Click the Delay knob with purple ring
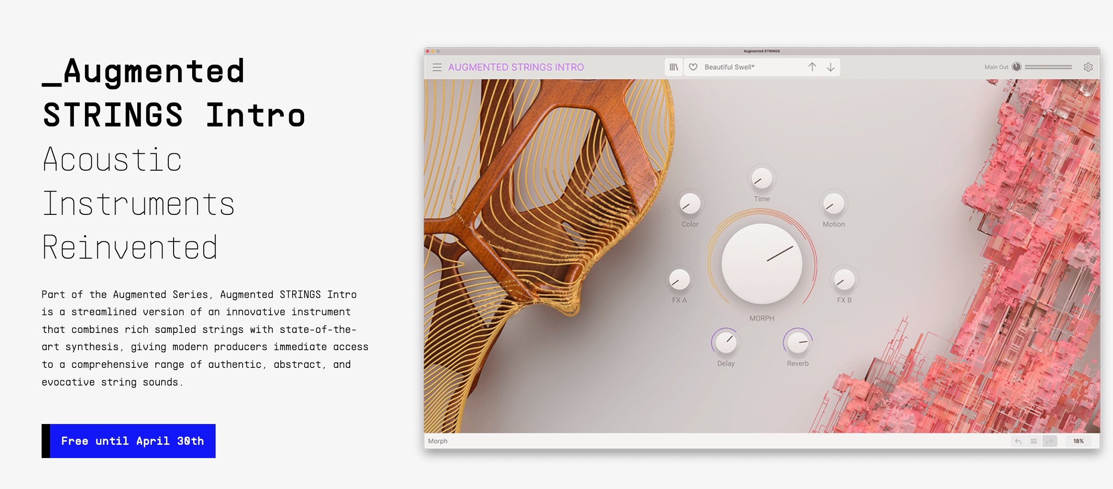The height and width of the screenshot is (489, 1113). [727, 342]
